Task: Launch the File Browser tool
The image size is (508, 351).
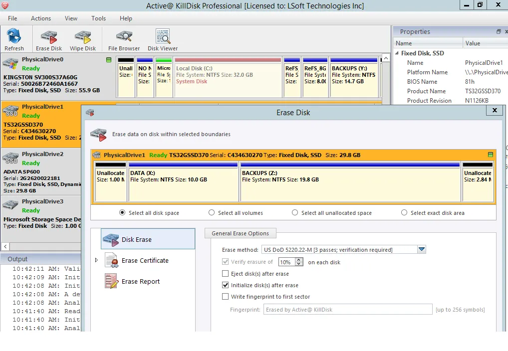Action: tap(123, 39)
